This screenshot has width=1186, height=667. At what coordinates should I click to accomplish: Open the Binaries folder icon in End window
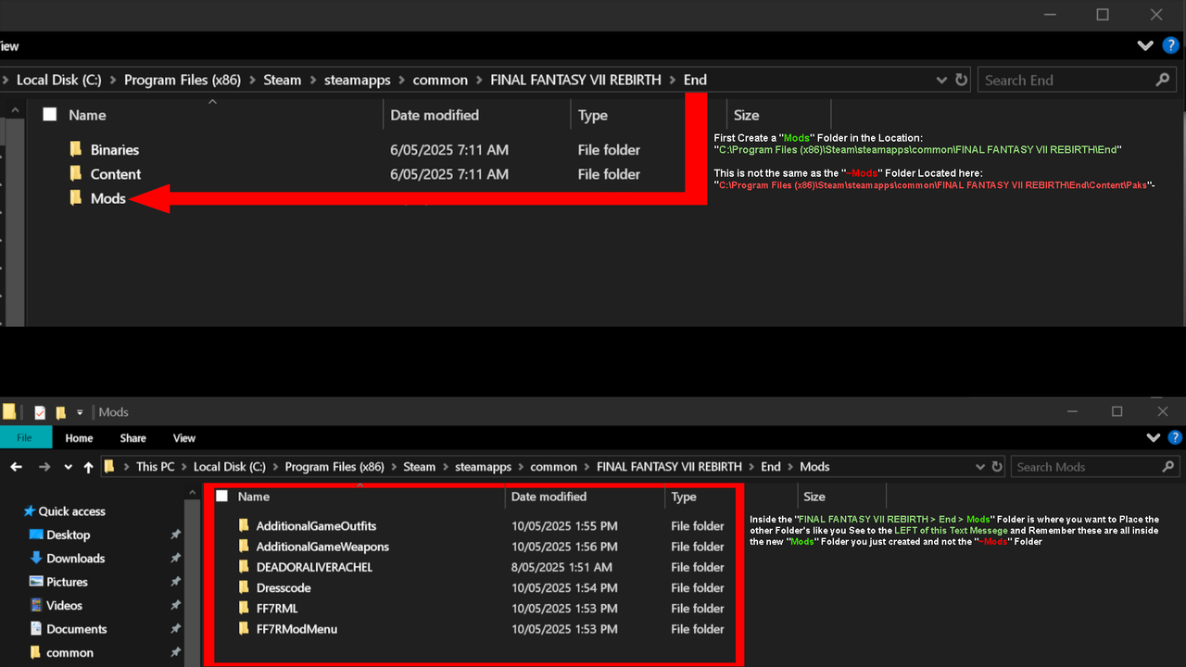pyautogui.click(x=76, y=149)
